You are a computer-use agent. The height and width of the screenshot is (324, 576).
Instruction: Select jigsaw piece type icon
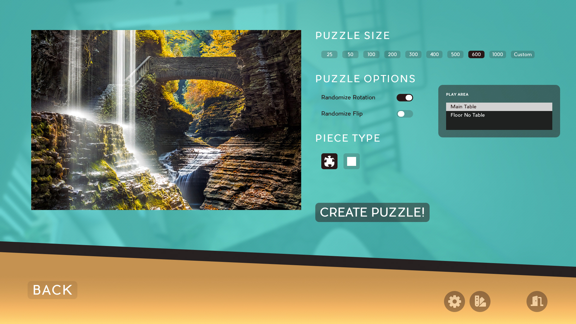pos(329,161)
